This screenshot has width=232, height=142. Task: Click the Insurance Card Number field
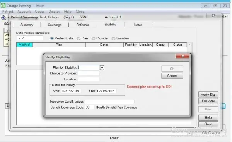(110, 102)
